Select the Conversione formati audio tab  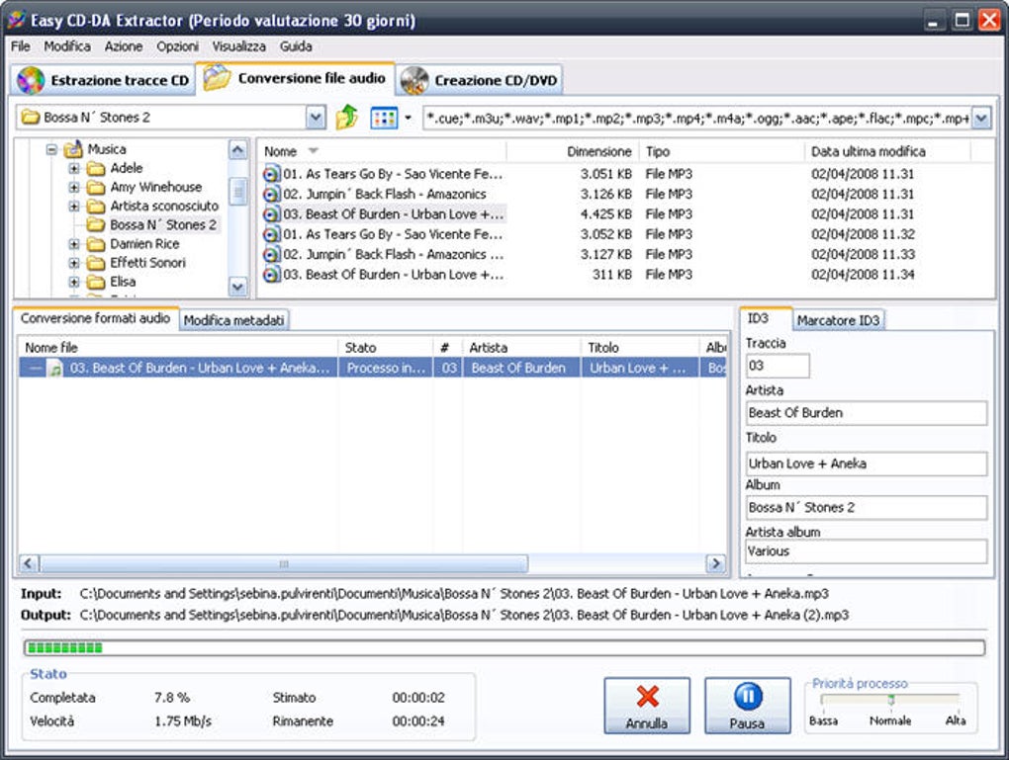tap(95, 318)
